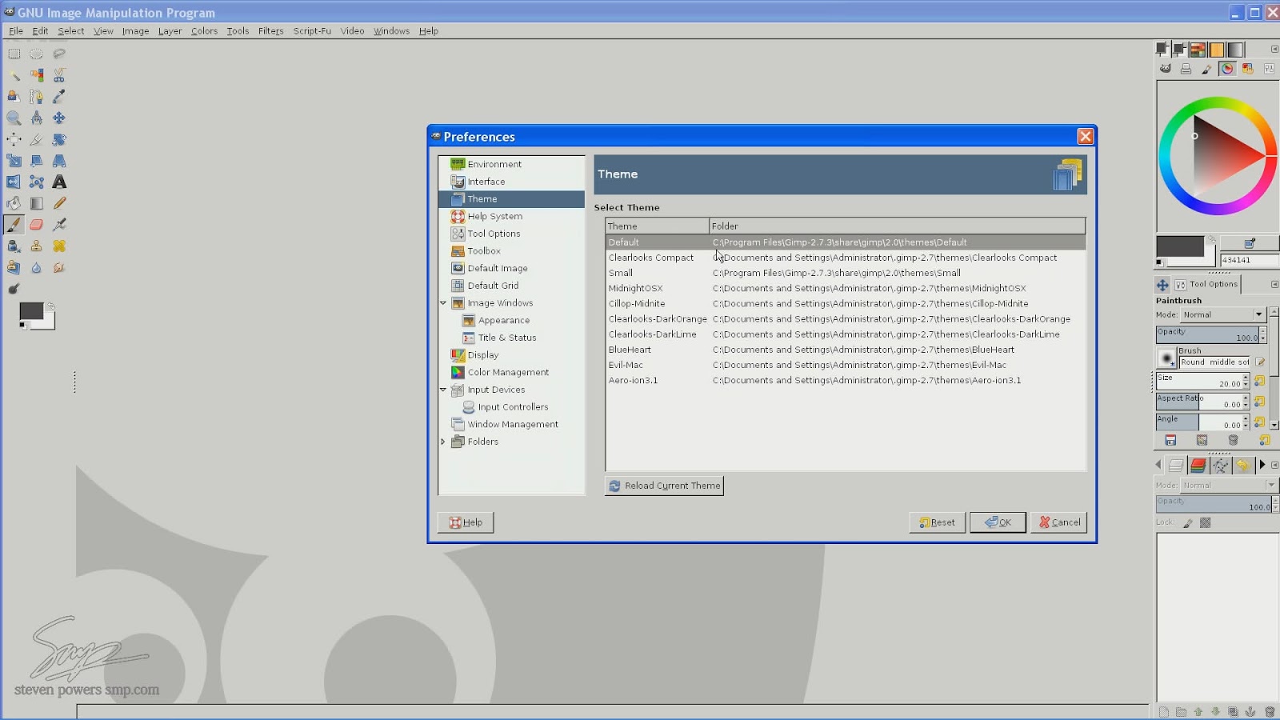Swap foreground and background colors in toolbox

coord(51,306)
